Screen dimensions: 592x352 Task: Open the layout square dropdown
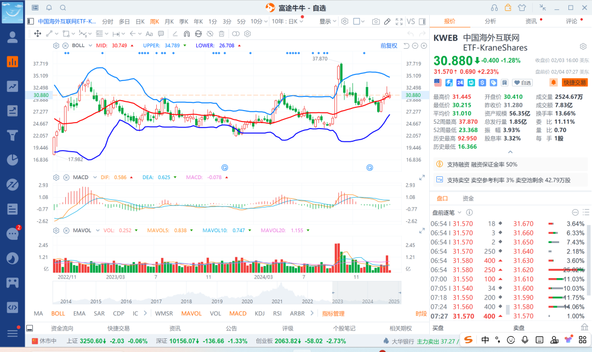click(x=358, y=21)
